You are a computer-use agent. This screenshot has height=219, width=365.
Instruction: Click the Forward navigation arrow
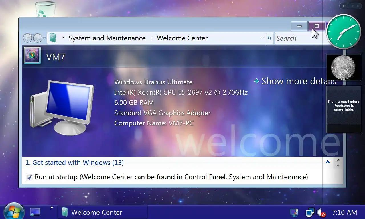38,38
